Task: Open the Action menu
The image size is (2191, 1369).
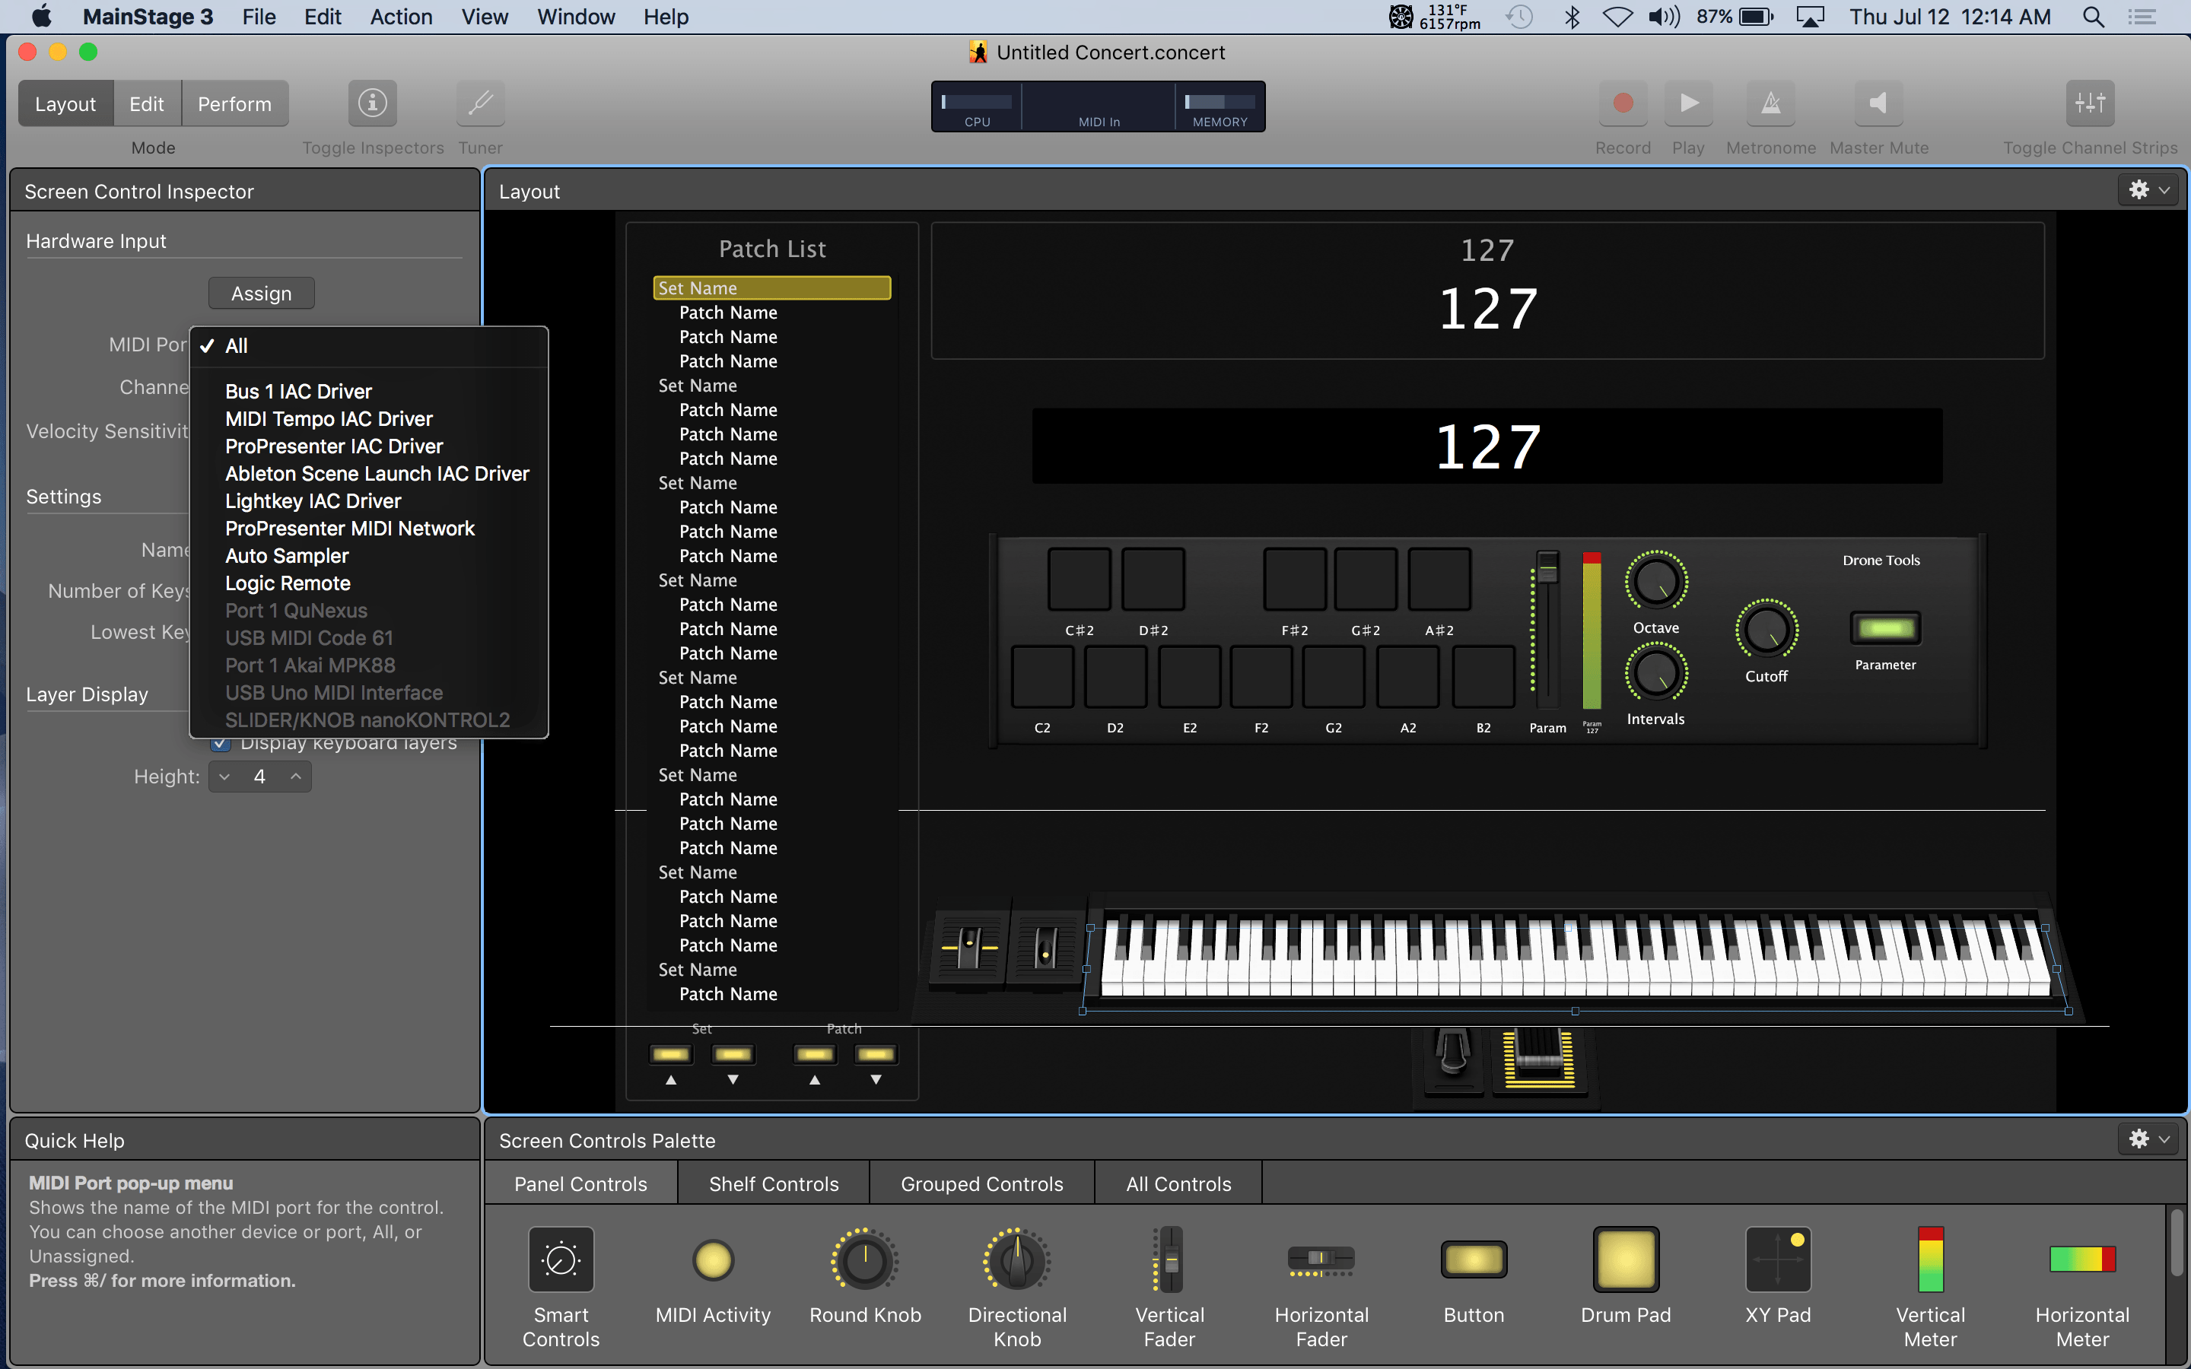Action: 401,16
